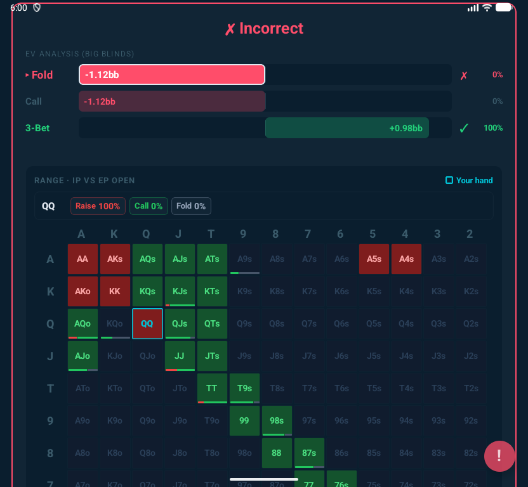Select the AA cell in range grid

[x=82, y=259]
